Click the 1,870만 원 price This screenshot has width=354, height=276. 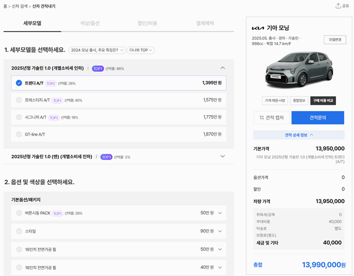212,134
